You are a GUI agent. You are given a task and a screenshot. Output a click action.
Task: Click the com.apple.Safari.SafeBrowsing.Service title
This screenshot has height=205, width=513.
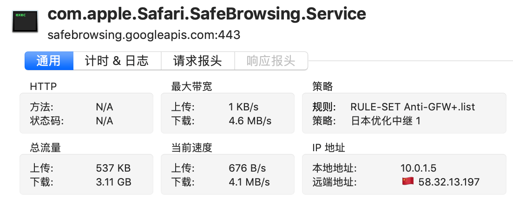[207, 15]
